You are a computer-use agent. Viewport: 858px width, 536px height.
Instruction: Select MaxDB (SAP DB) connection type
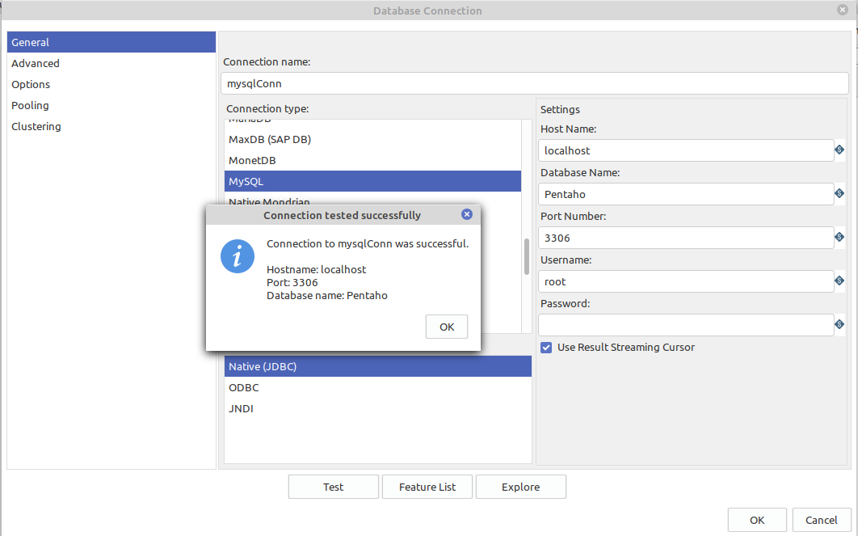[x=270, y=140]
